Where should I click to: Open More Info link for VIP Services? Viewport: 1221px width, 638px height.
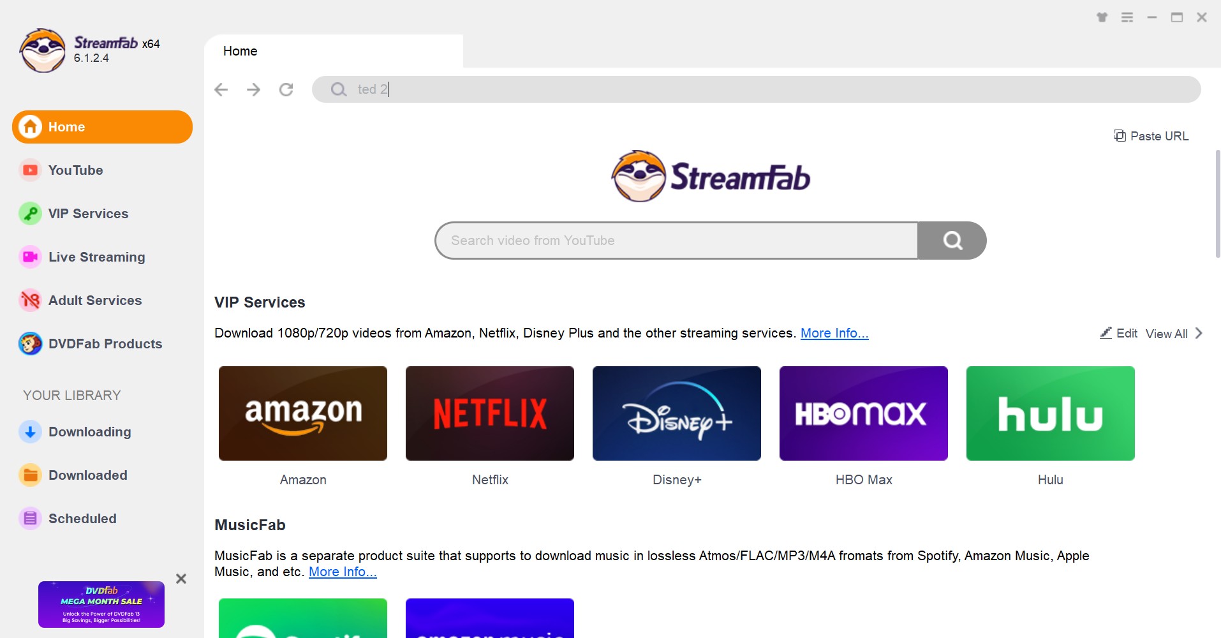click(834, 333)
